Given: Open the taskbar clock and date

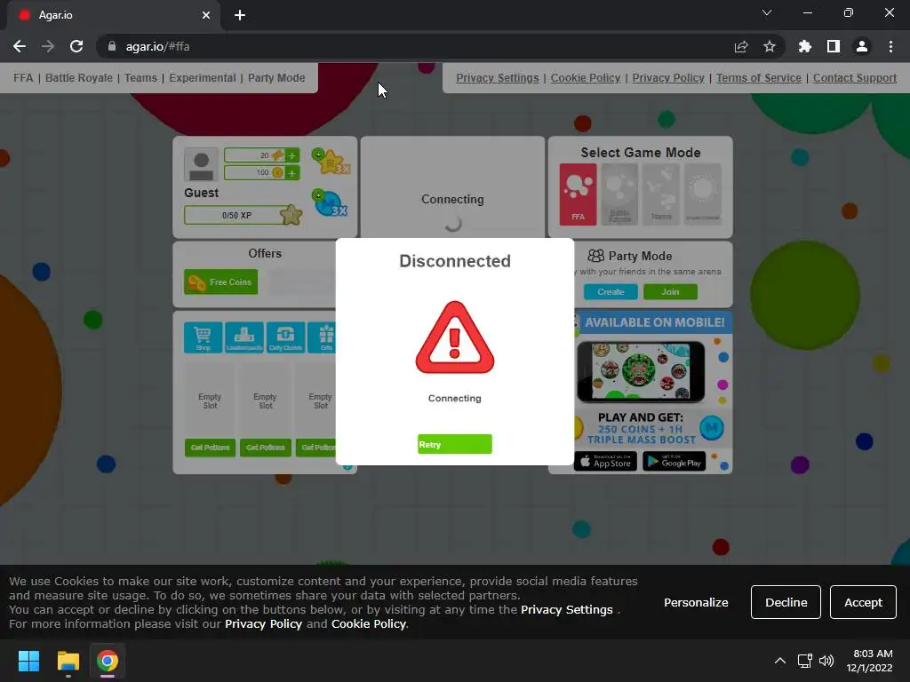Looking at the screenshot, I should point(870,661).
